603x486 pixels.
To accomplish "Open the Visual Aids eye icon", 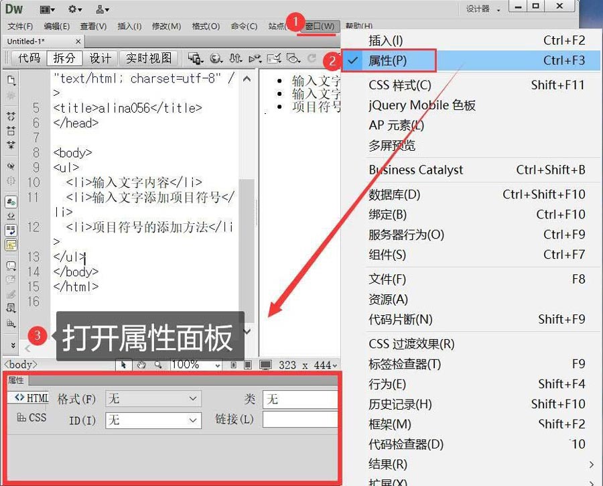I will (x=292, y=58).
